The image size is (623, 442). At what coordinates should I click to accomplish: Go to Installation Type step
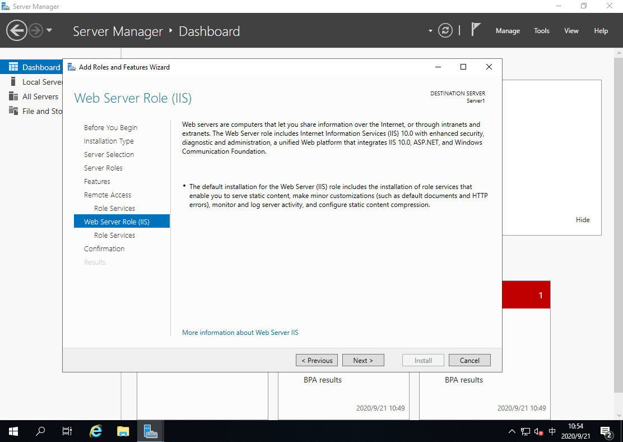tap(109, 141)
